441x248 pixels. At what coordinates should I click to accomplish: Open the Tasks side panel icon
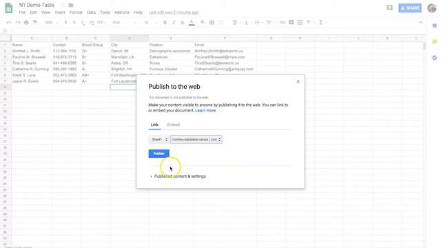[x=435, y=58]
